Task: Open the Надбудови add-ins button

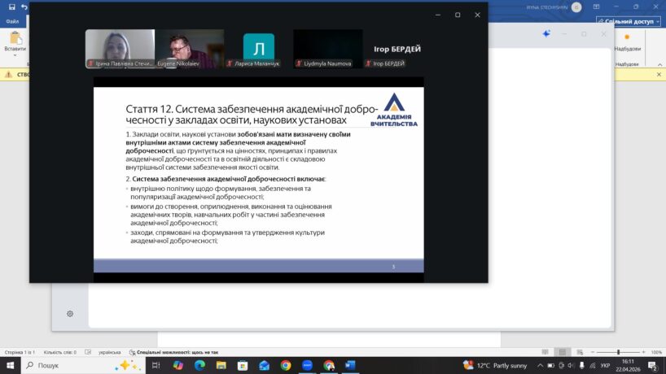Action: (x=627, y=42)
